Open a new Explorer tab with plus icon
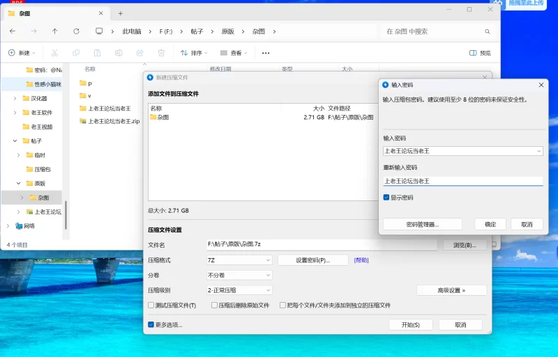The width and height of the screenshot is (558, 357). click(x=120, y=13)
